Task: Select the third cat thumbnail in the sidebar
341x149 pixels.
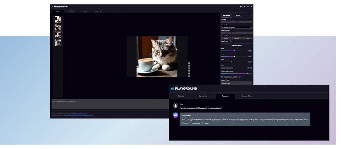Action: coord(58,35)
